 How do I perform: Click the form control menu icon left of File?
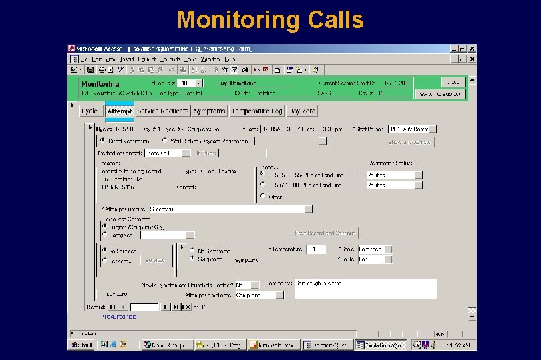(74, 59)
